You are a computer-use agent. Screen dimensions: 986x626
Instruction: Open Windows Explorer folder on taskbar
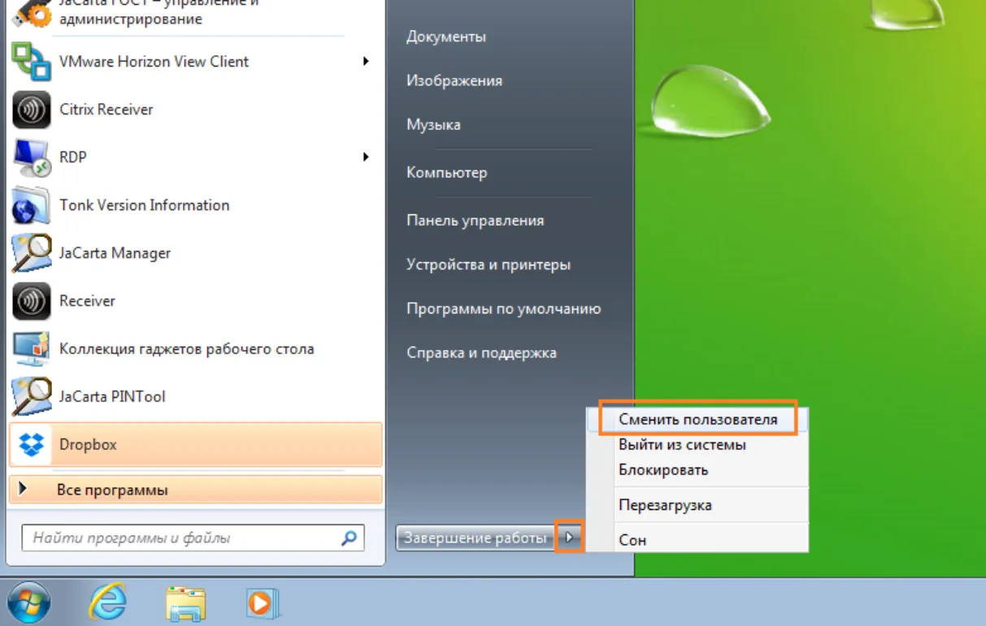[185, 604]
